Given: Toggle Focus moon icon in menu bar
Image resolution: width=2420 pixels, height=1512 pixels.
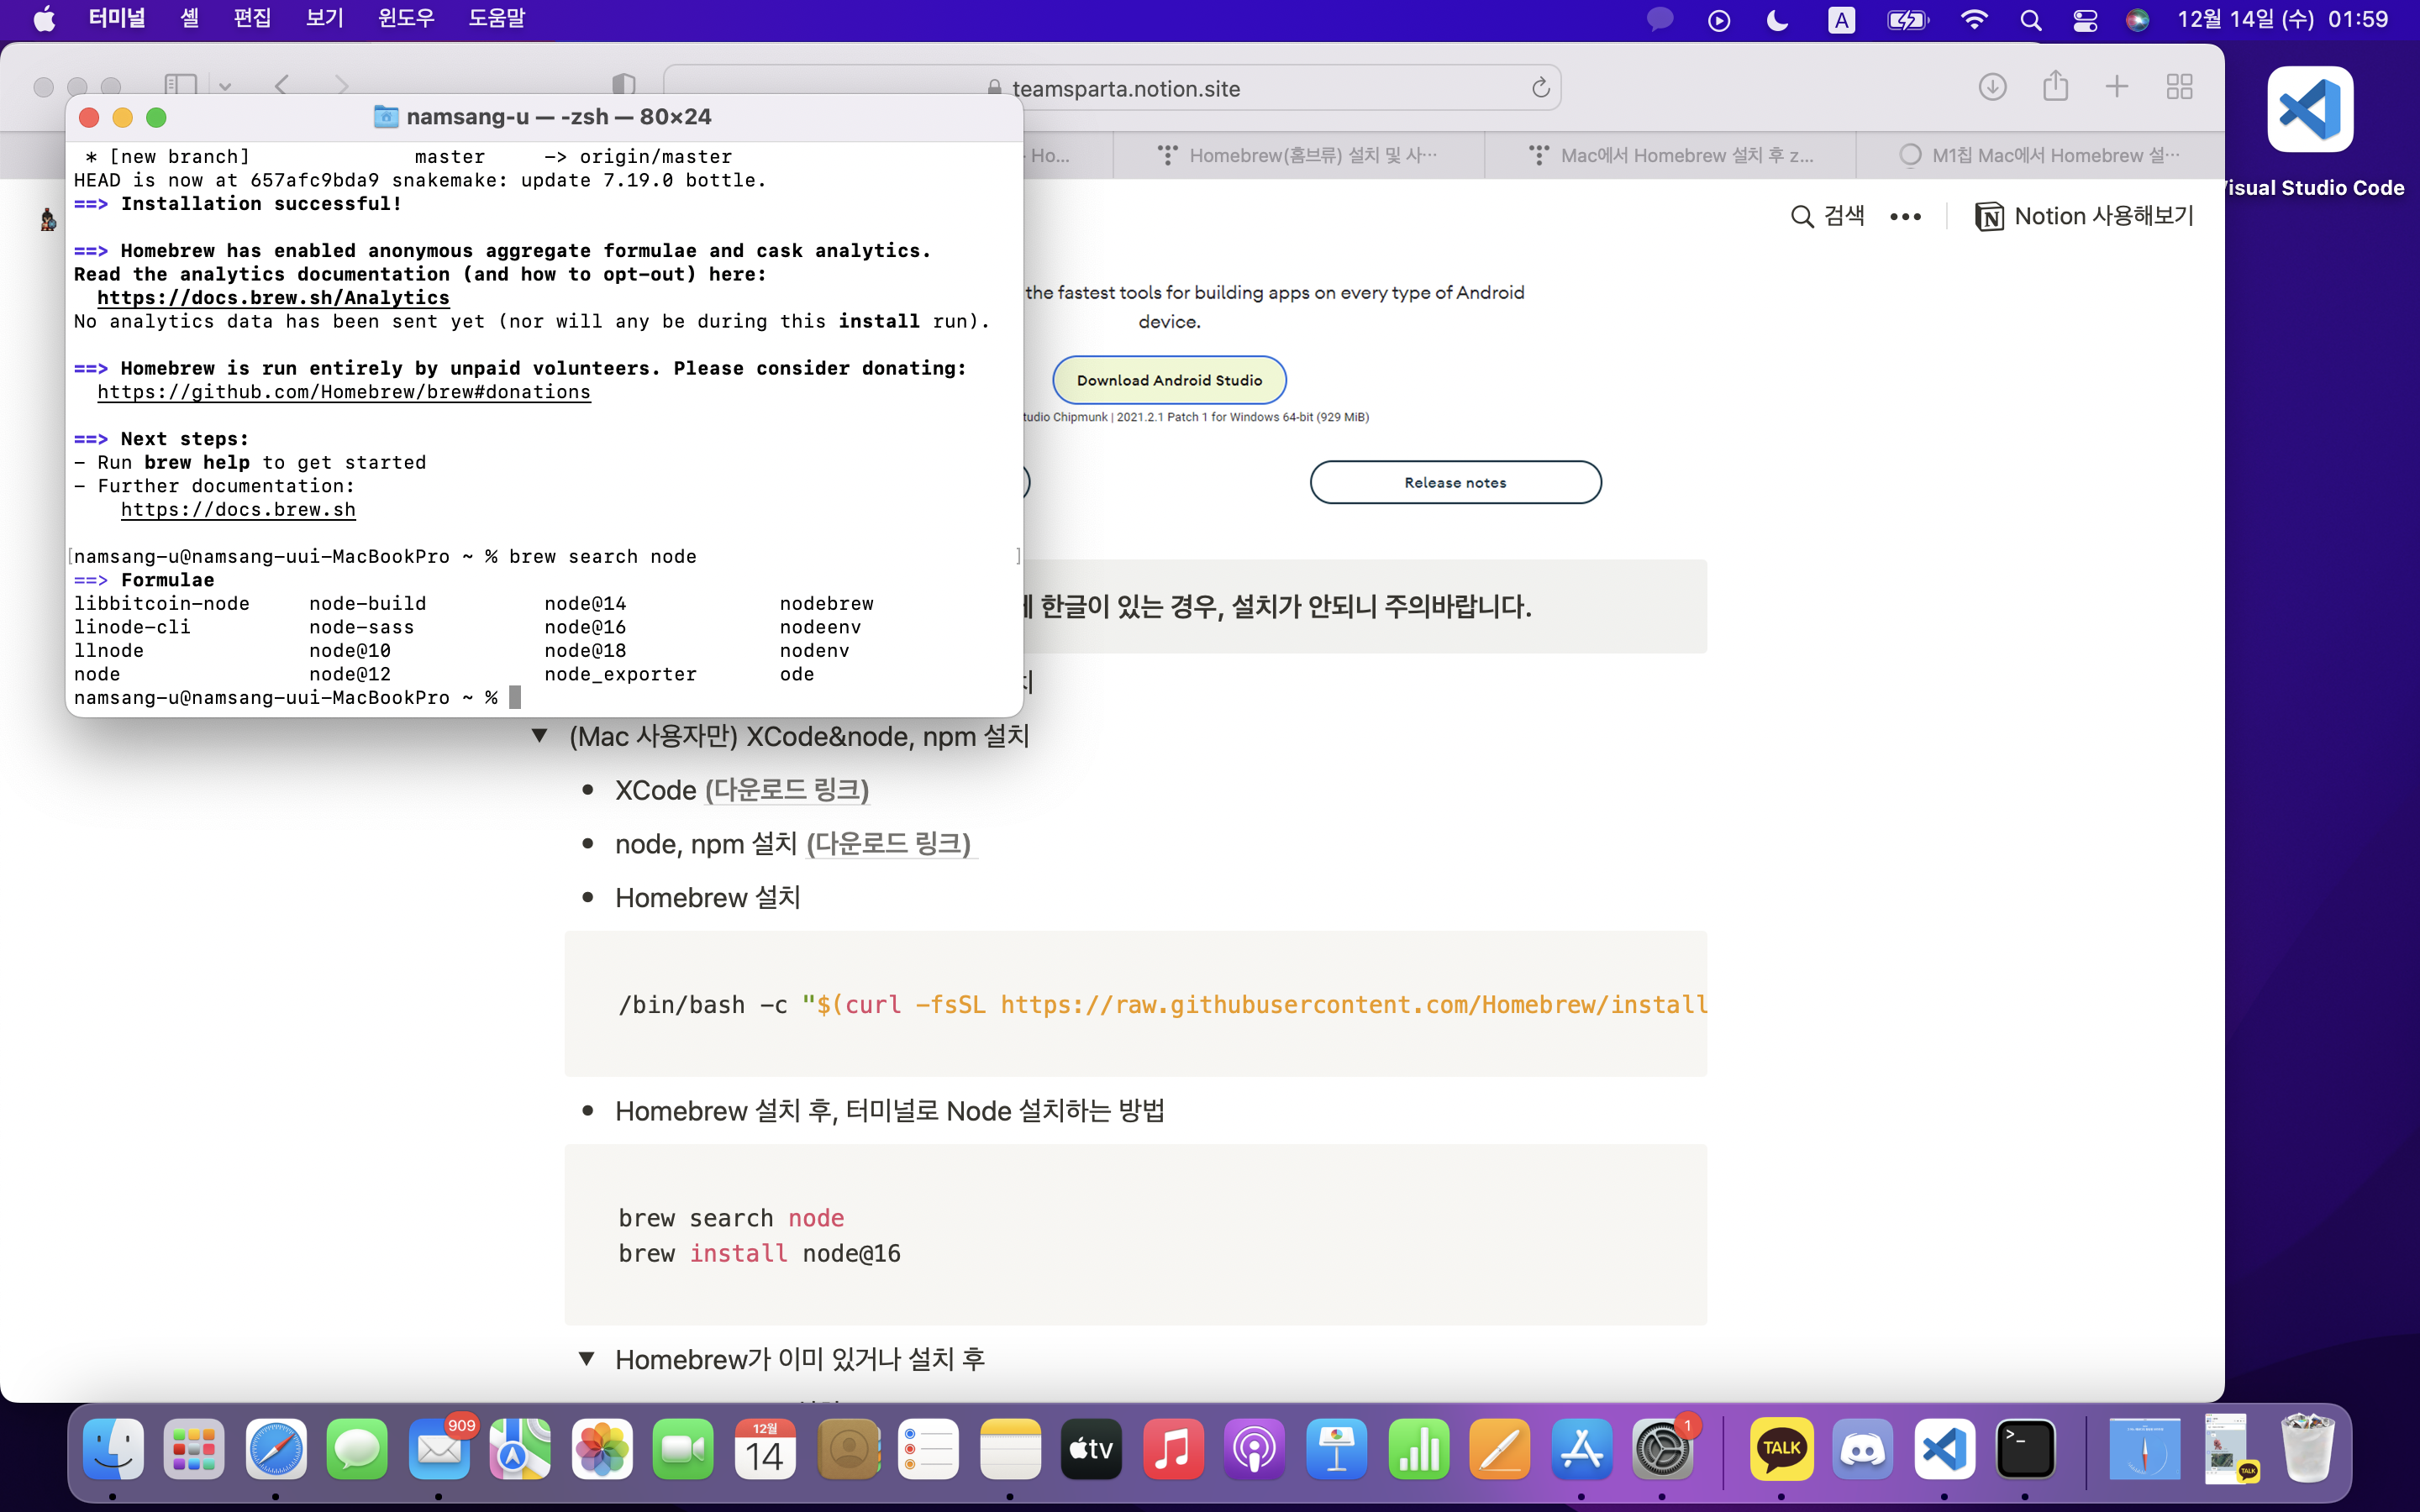Looking at the screenshot, I should coord(1777,20).
